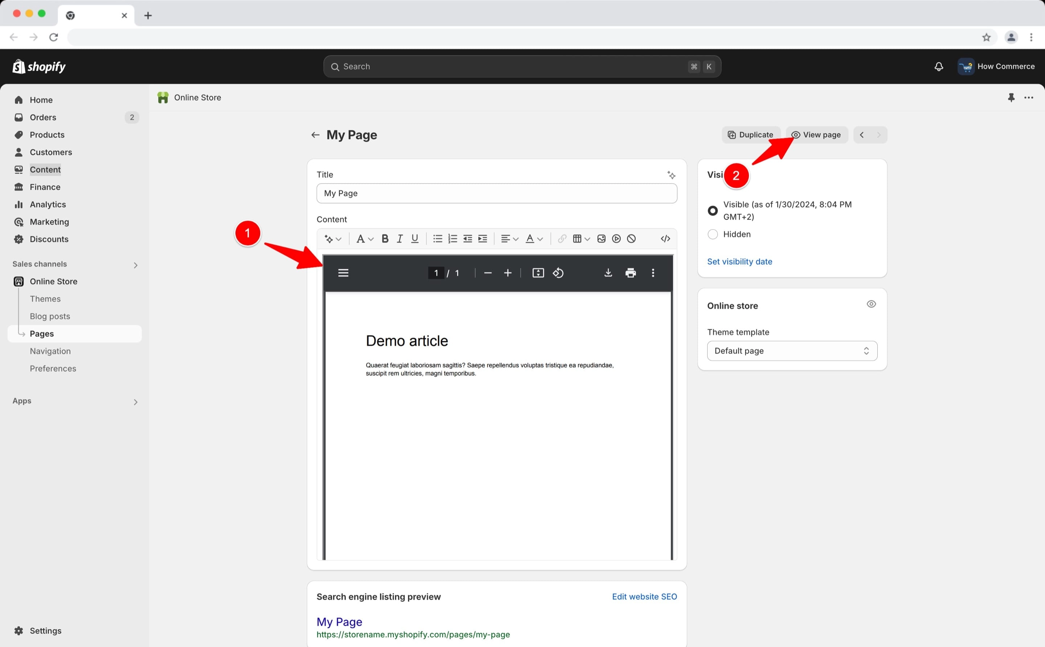Image resolution: width=1045 pixels, height=647 pixels.
Task: Open the AI text generation dropdown in the editor
Action: (x=333, y=239)
